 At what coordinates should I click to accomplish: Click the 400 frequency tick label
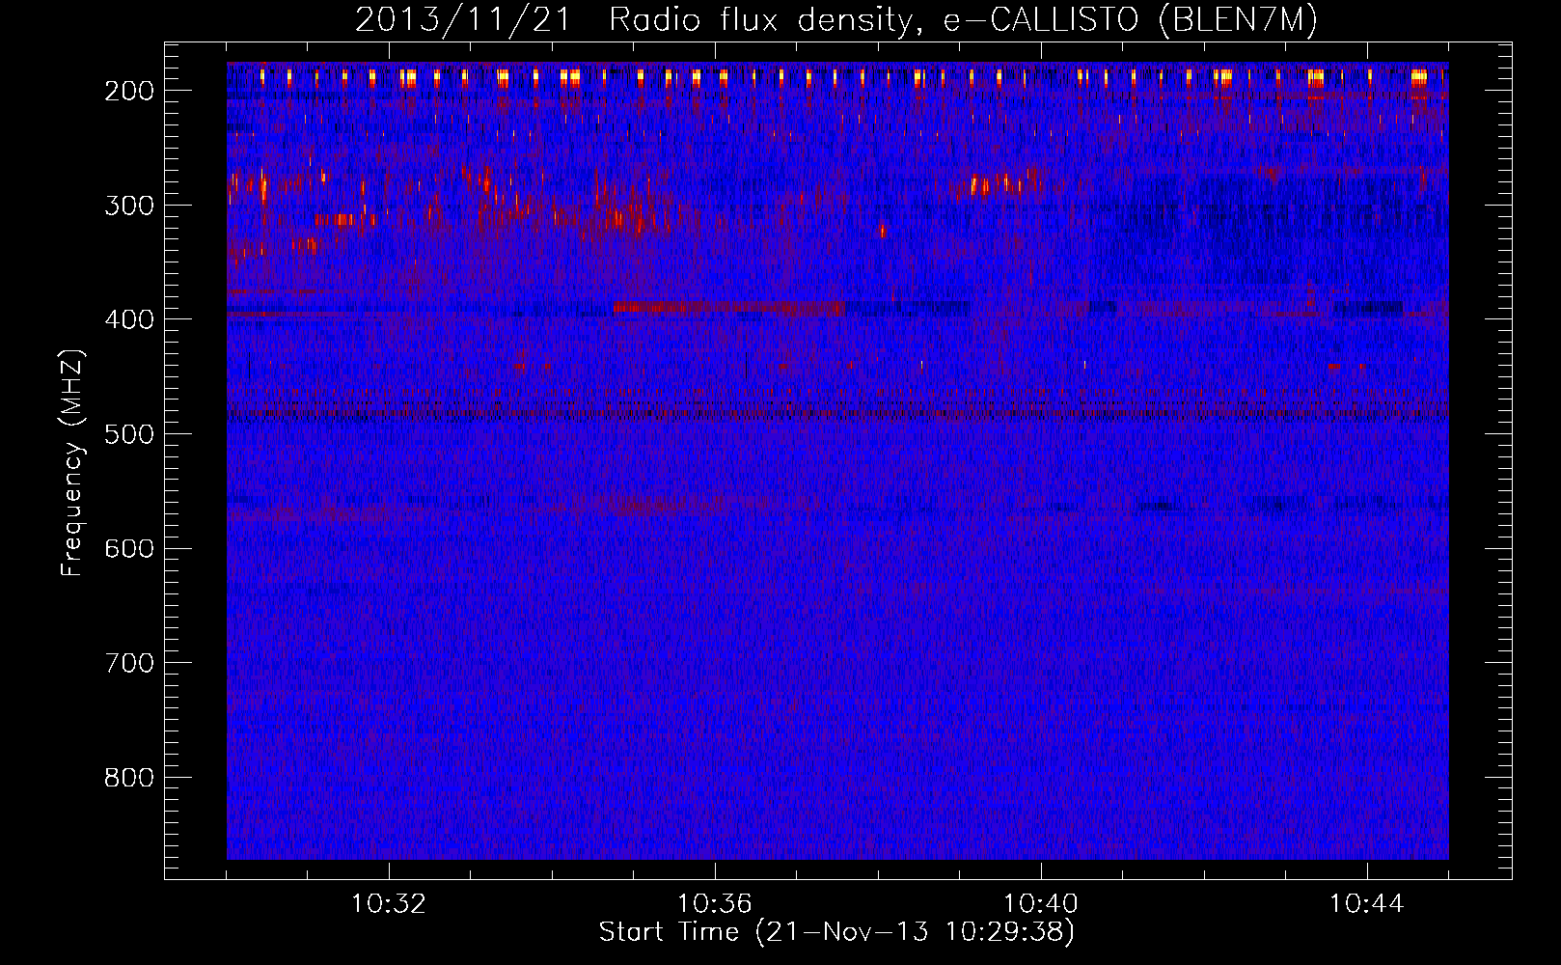pos(129,319)
